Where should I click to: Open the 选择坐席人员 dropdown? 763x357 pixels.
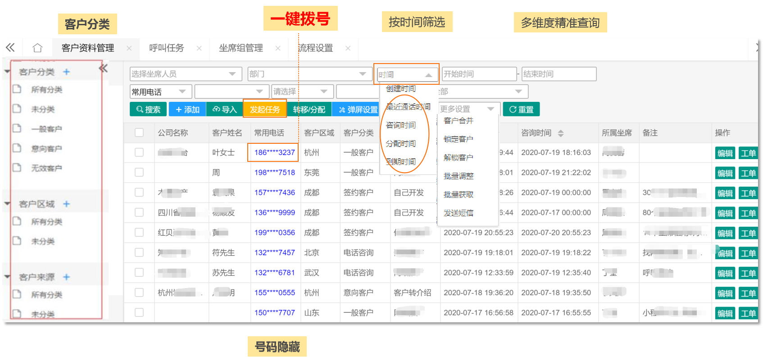(184, 74)
